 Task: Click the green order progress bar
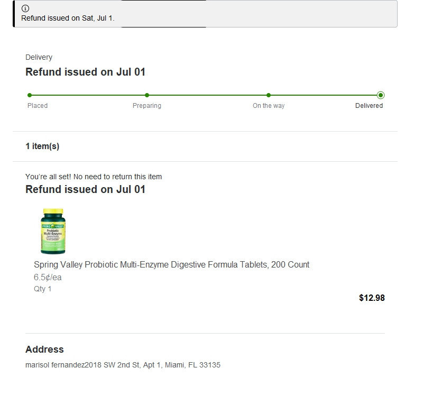tap(206, 95)
